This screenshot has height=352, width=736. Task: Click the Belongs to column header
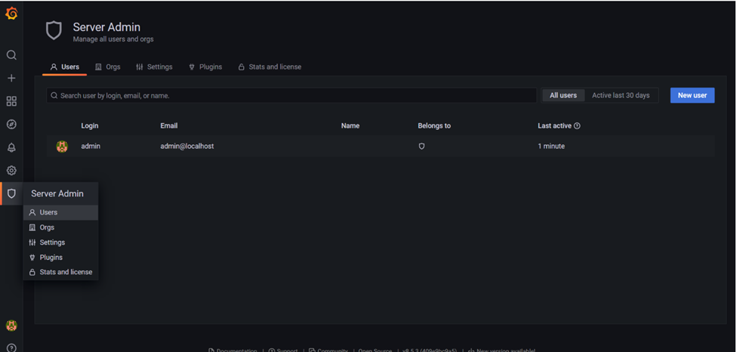click(434, 126)
